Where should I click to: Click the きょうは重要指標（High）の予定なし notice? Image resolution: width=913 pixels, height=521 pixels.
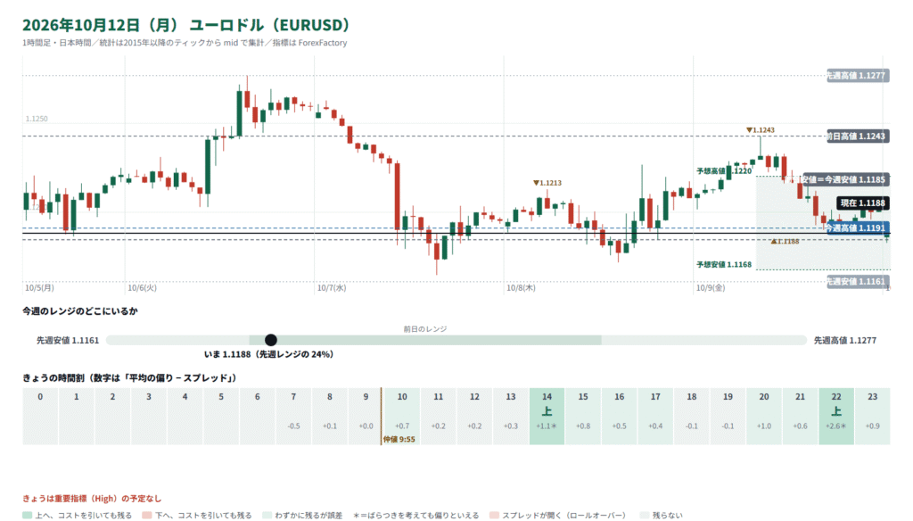tap(92, 499)
